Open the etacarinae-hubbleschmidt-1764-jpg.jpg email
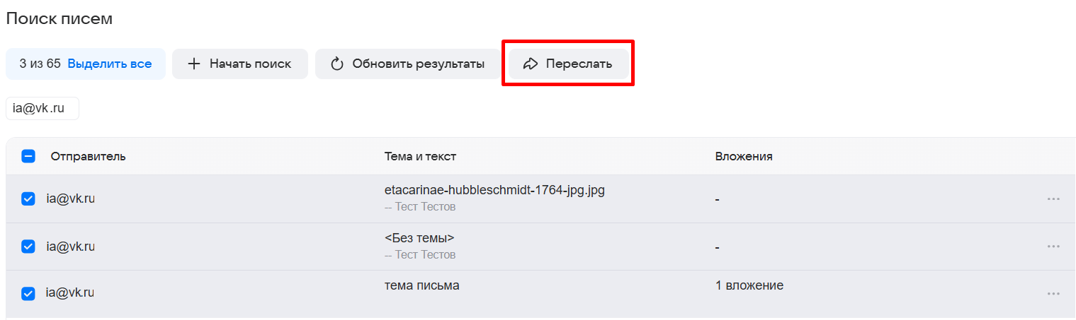 [494, 190]
